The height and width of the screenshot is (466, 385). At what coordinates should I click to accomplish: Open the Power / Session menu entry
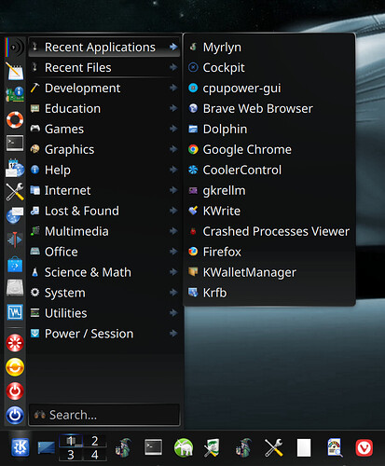[x=104, y=334]
